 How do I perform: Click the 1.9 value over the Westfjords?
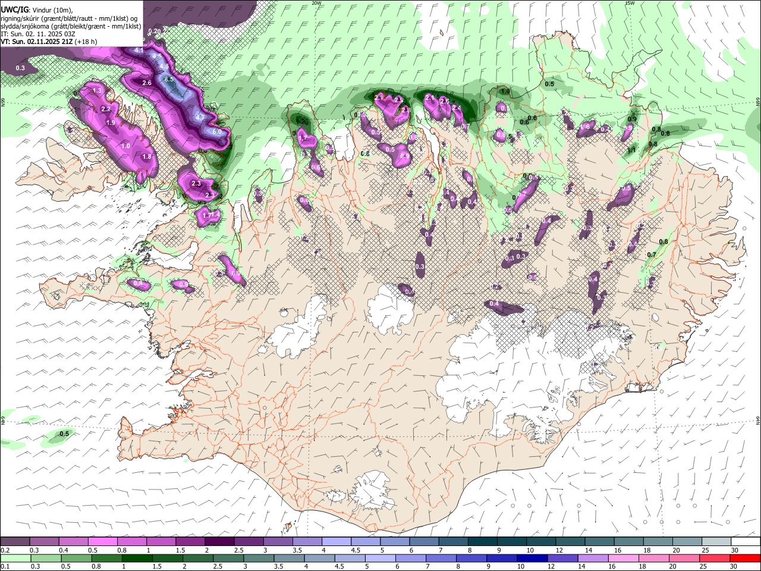coord(111,123)
